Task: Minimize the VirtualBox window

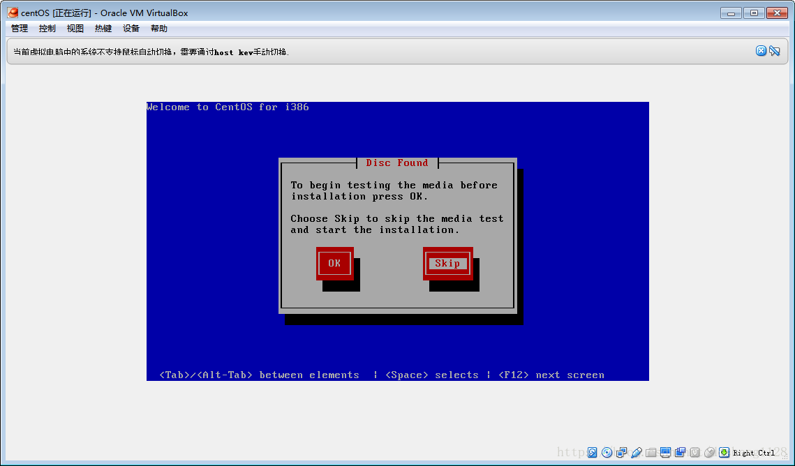Action: (731, 13)
